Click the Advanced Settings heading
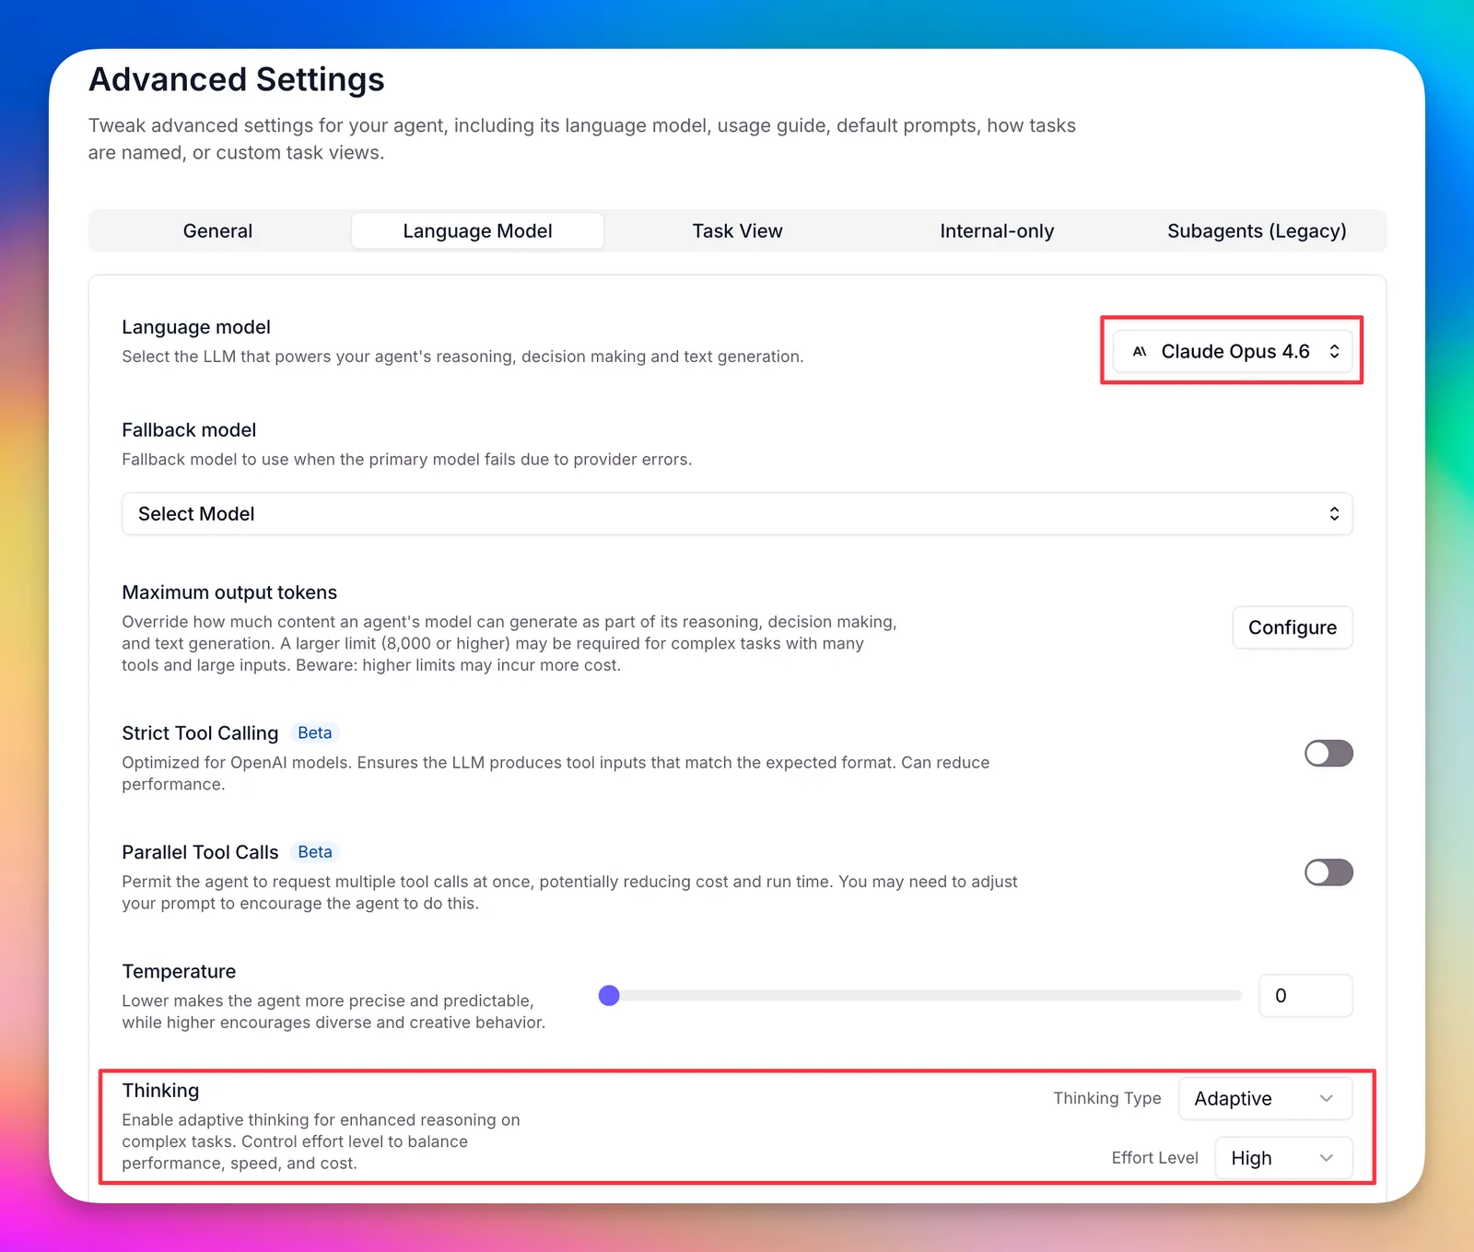This screenshot has height=1252, width=1474. tap(237, 79)
